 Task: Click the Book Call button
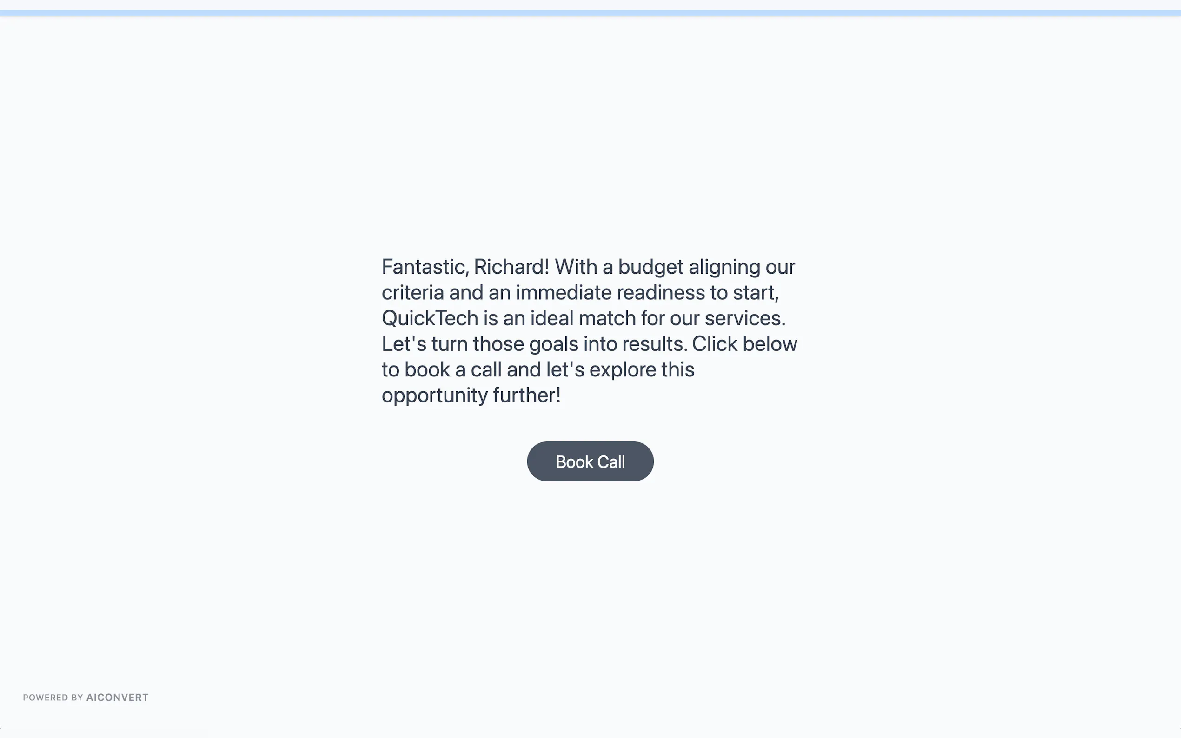click(x=590, y=461)
